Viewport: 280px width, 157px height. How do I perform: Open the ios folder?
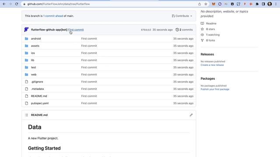tap(33, 53)
